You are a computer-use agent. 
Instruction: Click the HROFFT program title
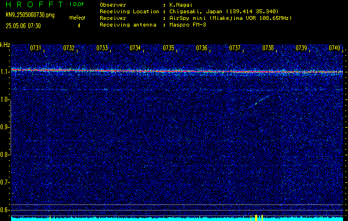[x=34, y=4]
